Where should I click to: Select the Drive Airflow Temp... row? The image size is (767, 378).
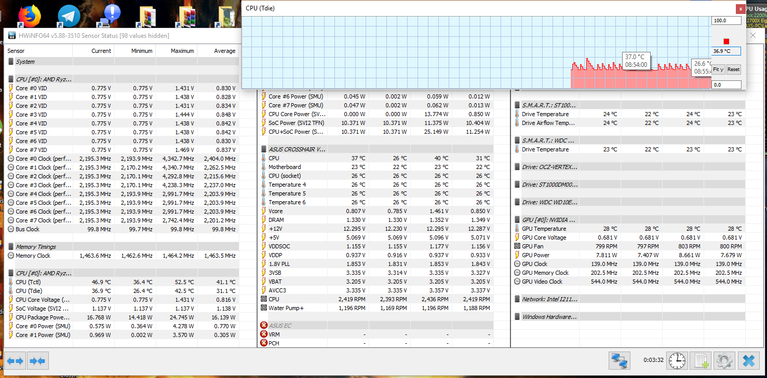coord(628,123)
